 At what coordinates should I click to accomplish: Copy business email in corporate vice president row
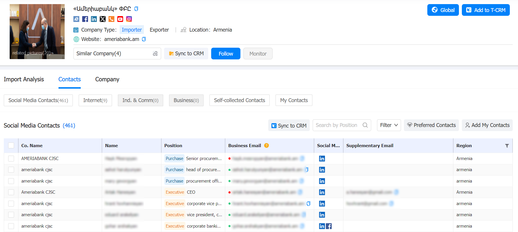(x=308, y=204)
